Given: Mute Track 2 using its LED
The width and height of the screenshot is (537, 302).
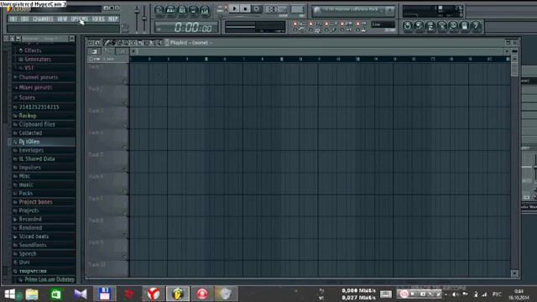Looking at the screenshot, I should click(125, 103).
